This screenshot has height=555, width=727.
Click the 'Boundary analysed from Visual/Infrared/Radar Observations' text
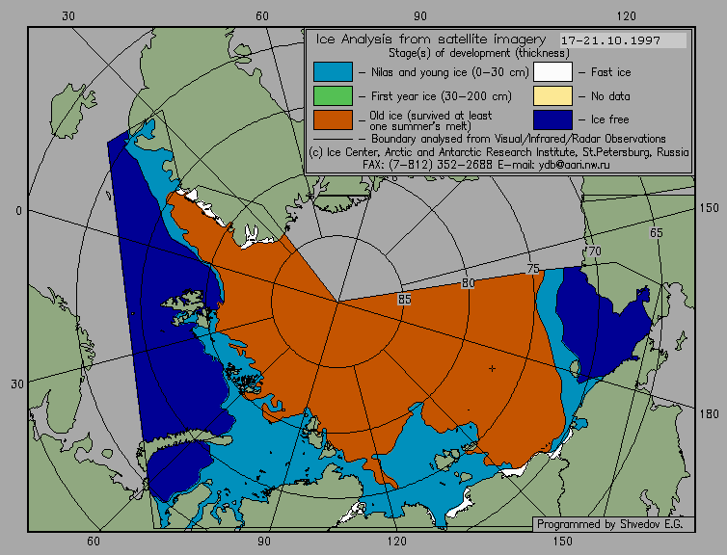pyautogui.click(x=519, y=139)
